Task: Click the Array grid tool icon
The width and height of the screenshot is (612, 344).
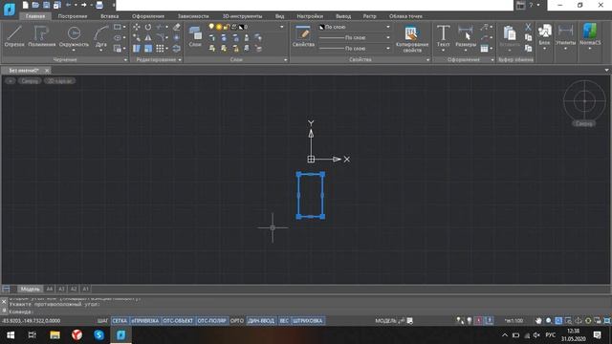Action: [160, 49]
